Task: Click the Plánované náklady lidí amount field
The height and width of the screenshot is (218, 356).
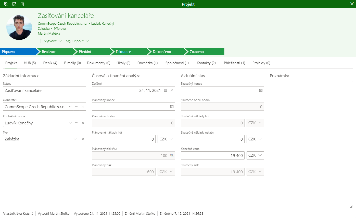Action: click(124, 139)
